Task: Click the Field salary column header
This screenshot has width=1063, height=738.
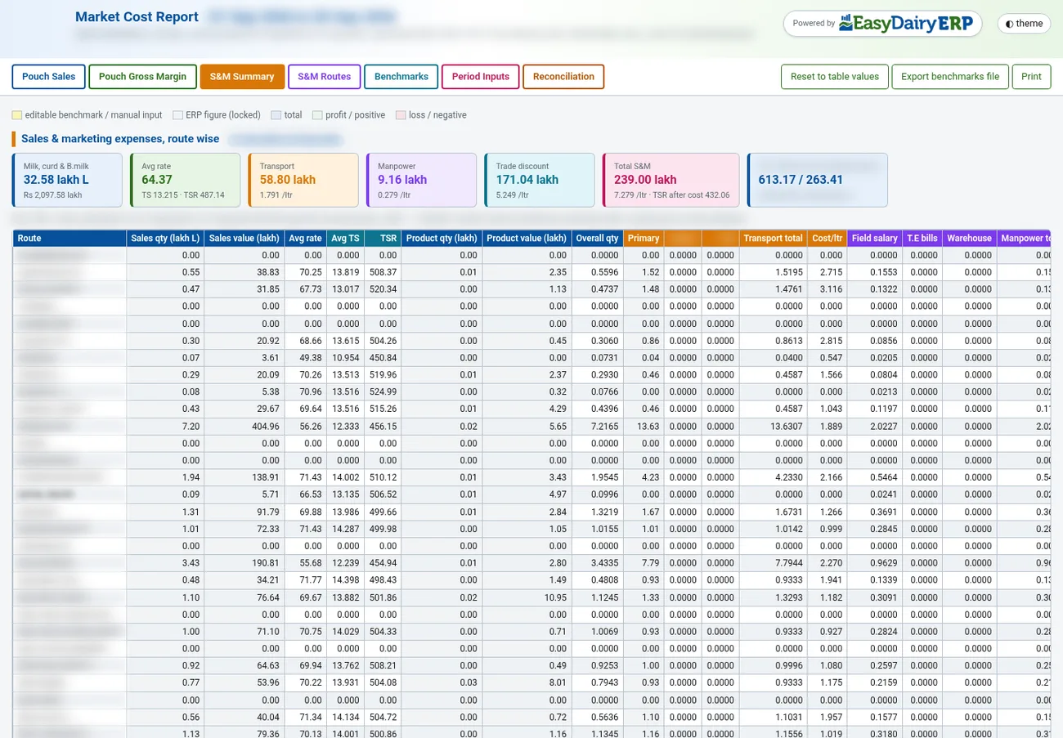Action: coord(875,239)
